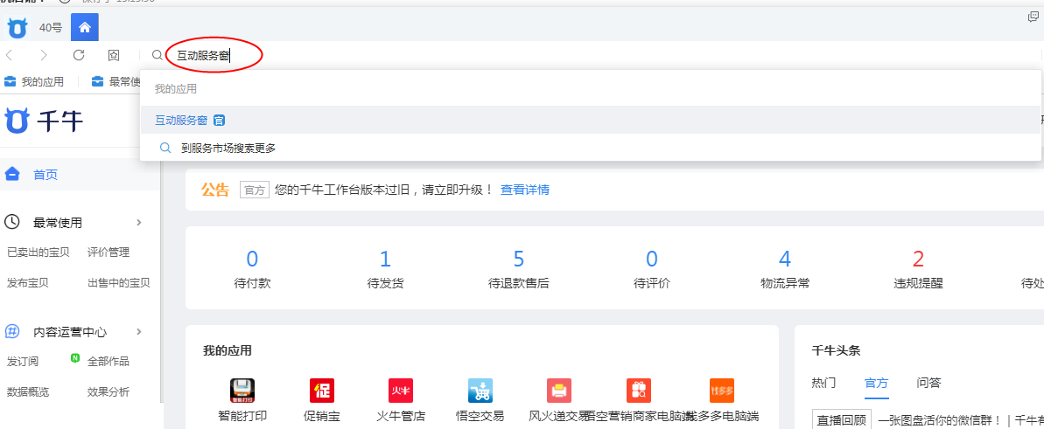Launch the 风火递 printer app icon

559,391
